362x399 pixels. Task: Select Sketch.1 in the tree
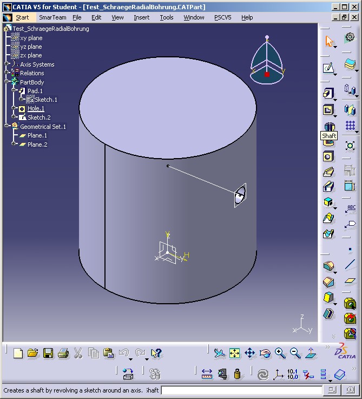point(46,100)
